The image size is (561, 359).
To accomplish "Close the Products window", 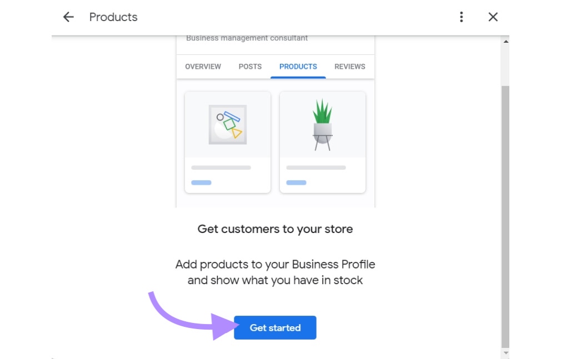I will click(x=493, y=17).
